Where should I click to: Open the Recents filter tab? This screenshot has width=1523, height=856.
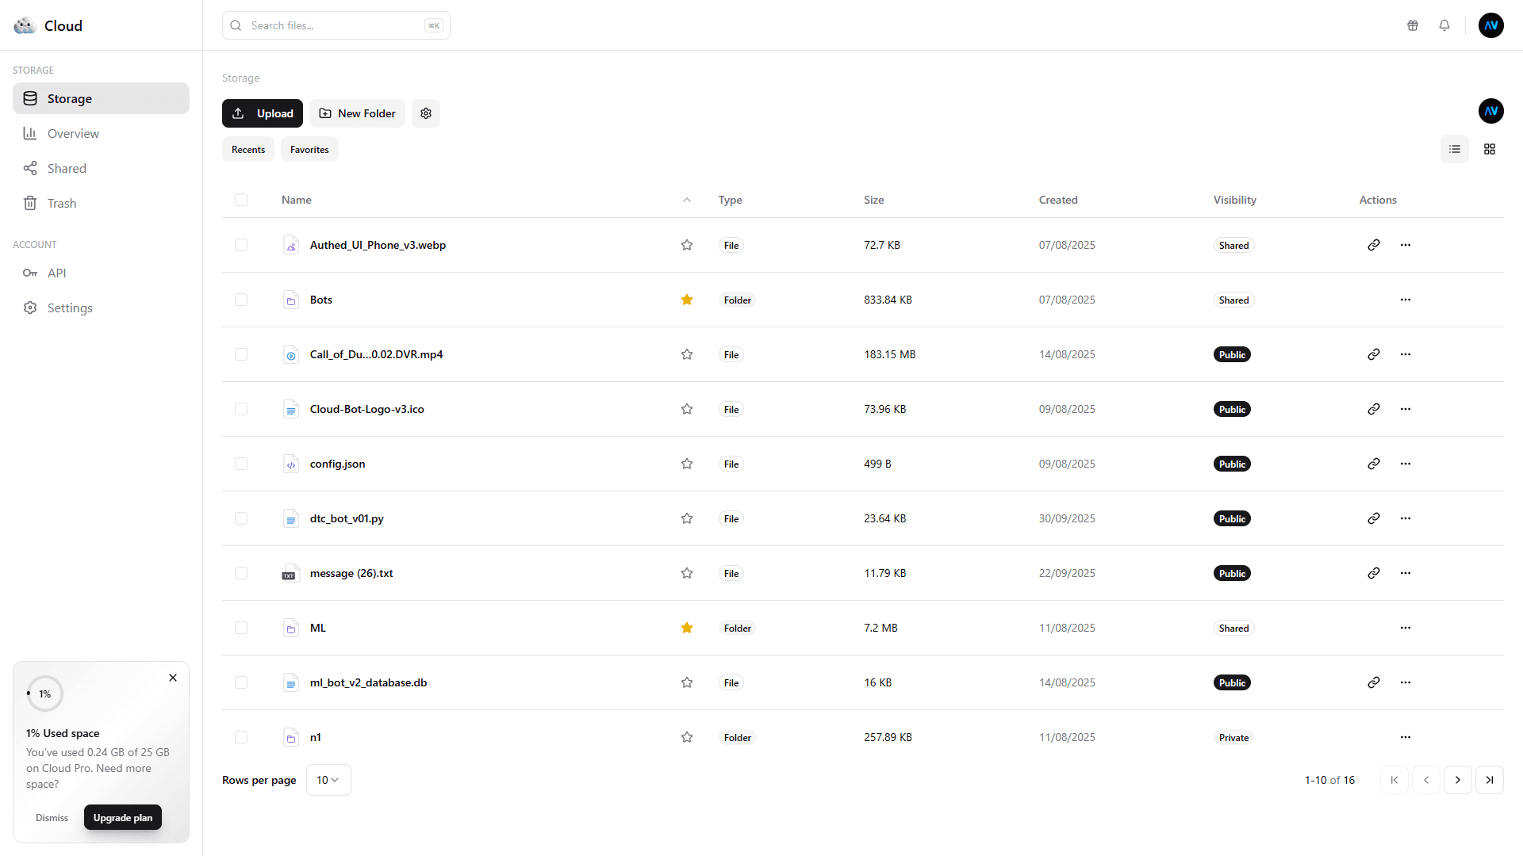tap(247, 149)
